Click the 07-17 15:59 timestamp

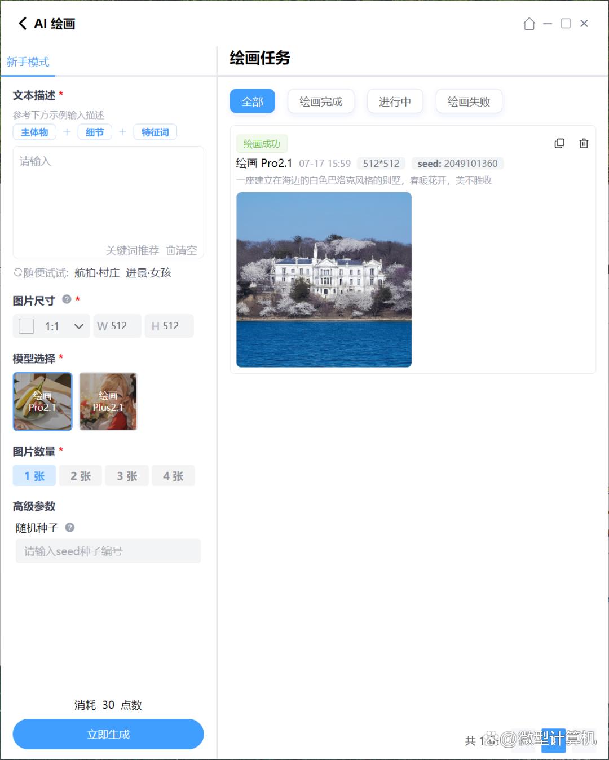[x=325, y=164]
